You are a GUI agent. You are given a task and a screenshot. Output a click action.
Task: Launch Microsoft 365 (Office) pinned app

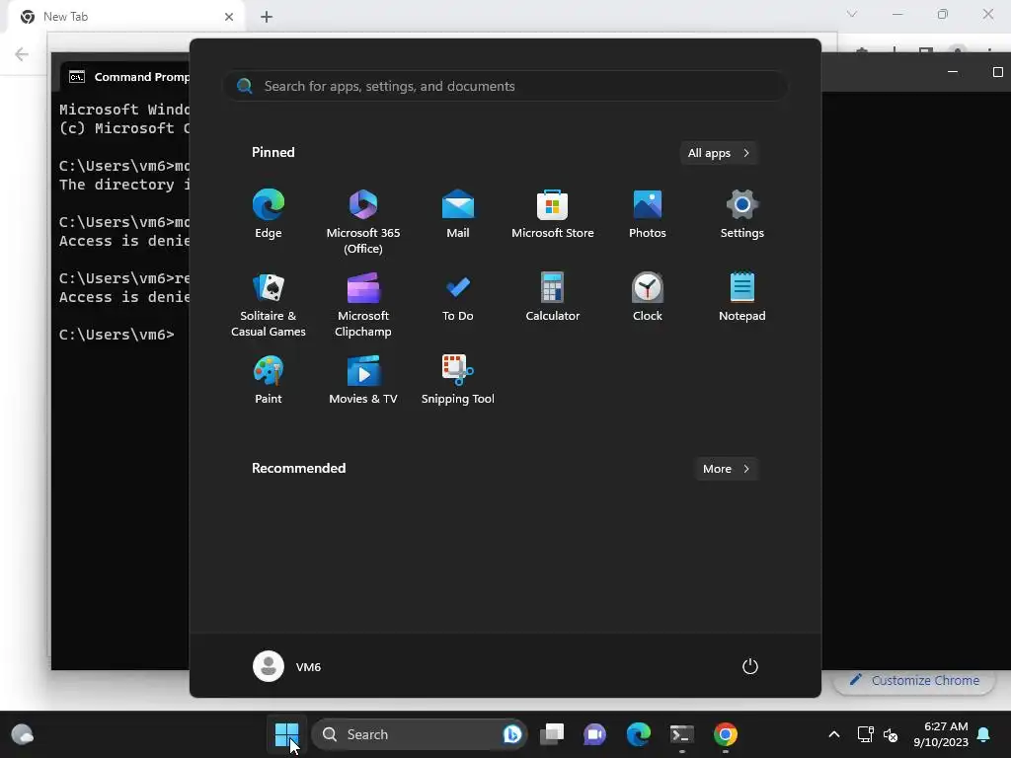tap(363, 221)
